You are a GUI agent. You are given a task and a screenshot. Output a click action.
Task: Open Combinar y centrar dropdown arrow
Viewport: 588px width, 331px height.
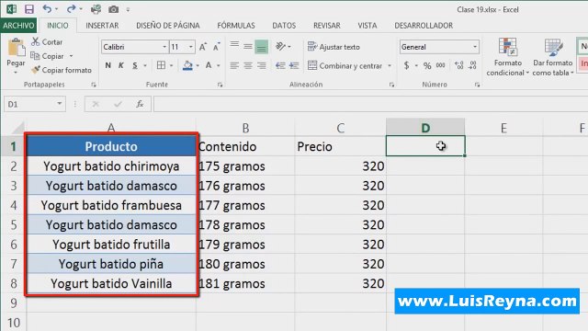tap(390, 65)
